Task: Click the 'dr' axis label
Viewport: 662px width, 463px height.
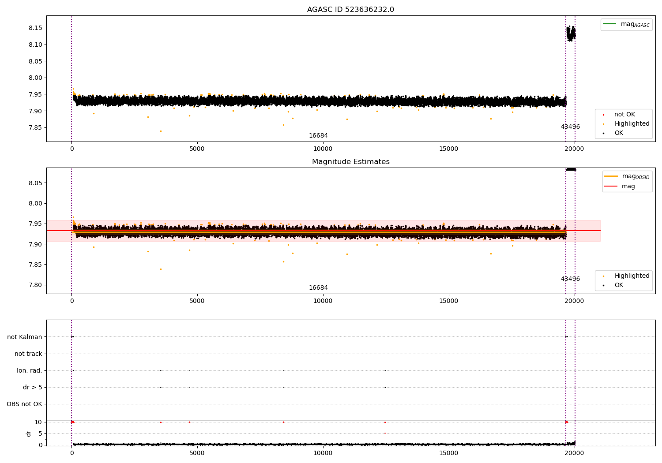Action: pos(29,433)
